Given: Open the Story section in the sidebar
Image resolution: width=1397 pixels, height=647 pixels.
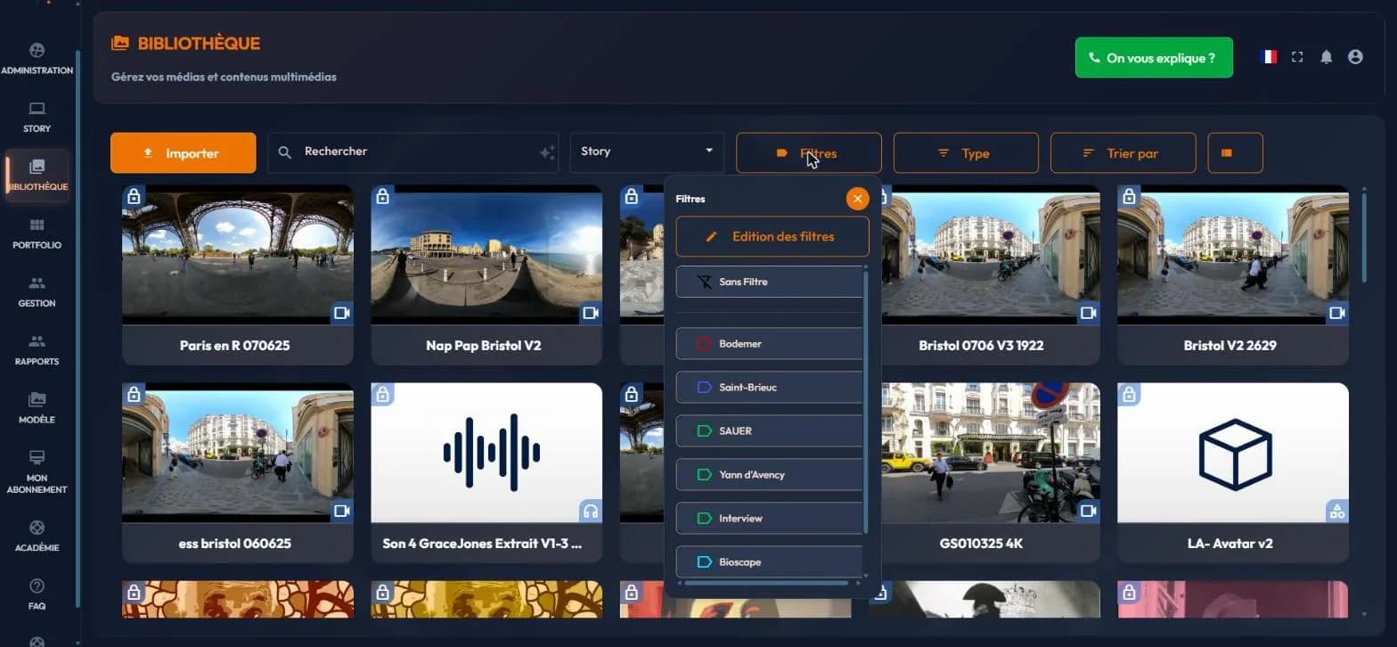Looking at the screenshot, I should coord(37,117).
